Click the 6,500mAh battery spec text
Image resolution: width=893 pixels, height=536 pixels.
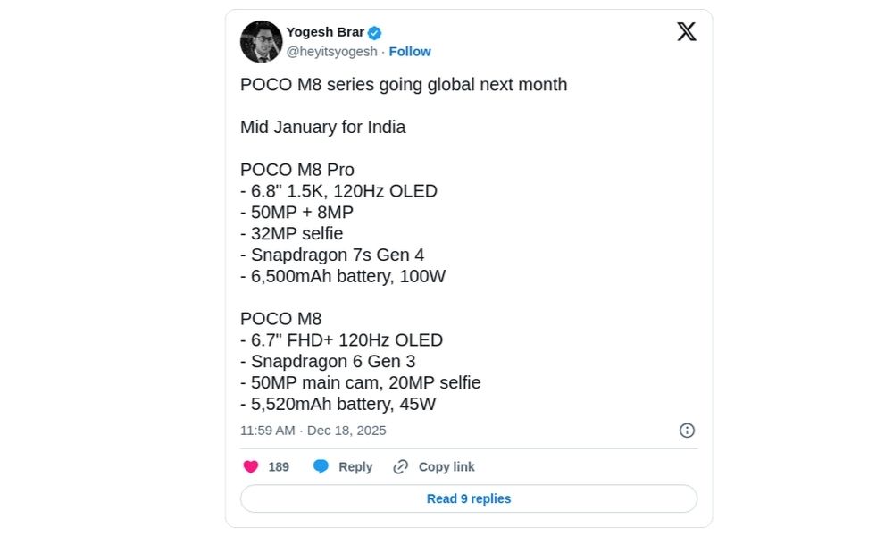tap(340, 276)
